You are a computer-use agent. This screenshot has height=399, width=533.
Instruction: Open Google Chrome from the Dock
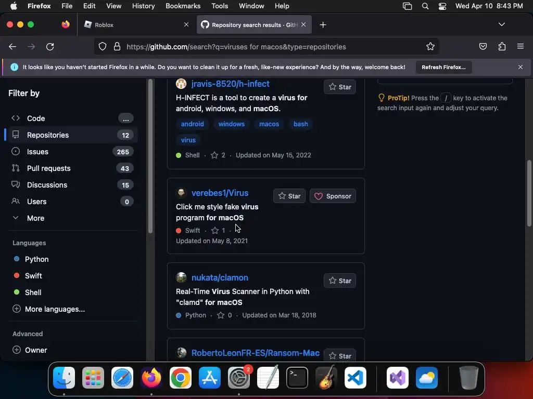[181, 378]
